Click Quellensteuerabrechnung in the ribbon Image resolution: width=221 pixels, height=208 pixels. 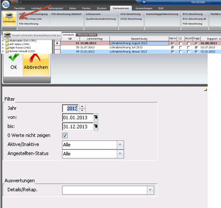101,19
